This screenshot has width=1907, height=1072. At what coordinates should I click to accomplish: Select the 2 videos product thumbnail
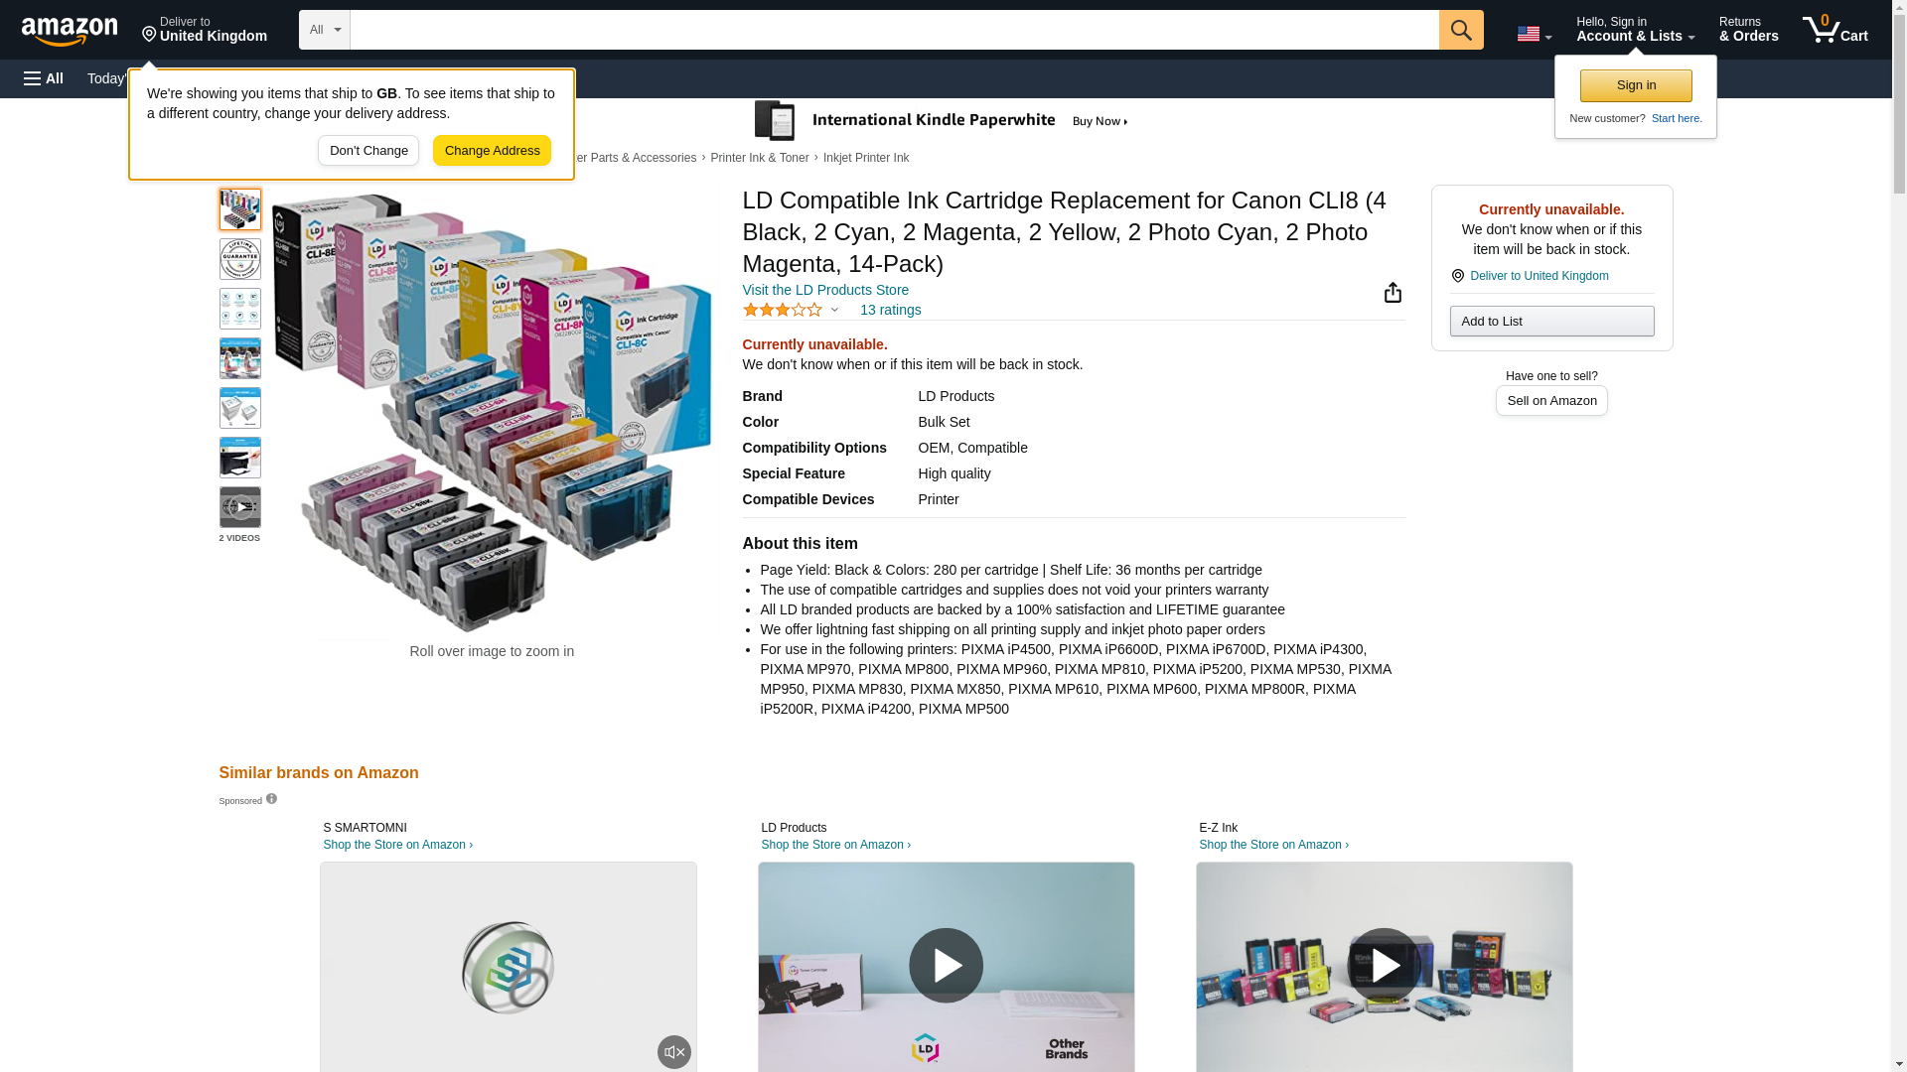[239, 507]
